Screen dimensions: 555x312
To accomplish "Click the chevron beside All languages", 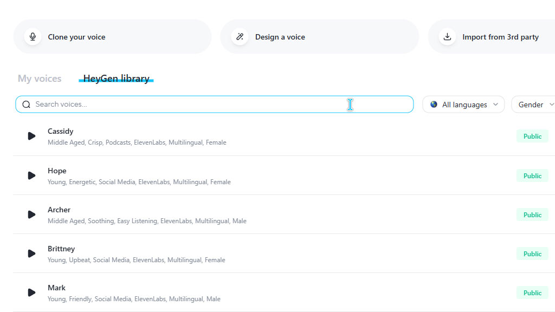I will click(495, 105).
